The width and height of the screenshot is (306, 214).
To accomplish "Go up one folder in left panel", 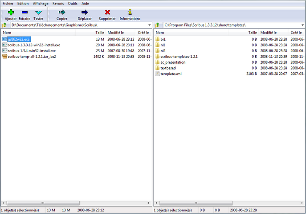I will (x=4, y=25).
